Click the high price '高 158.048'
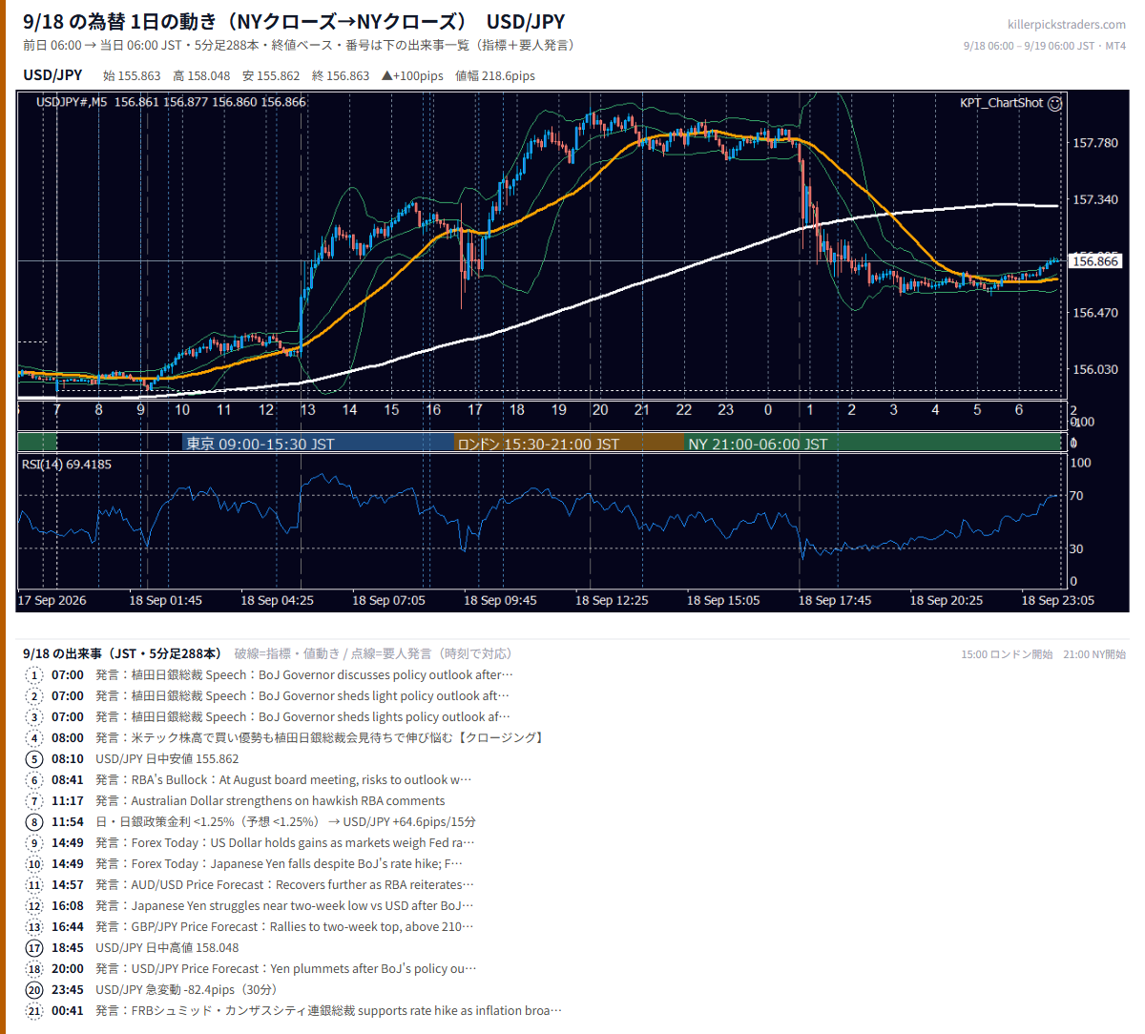Viewport: 1145px width, 1034px height. (201, 76)
